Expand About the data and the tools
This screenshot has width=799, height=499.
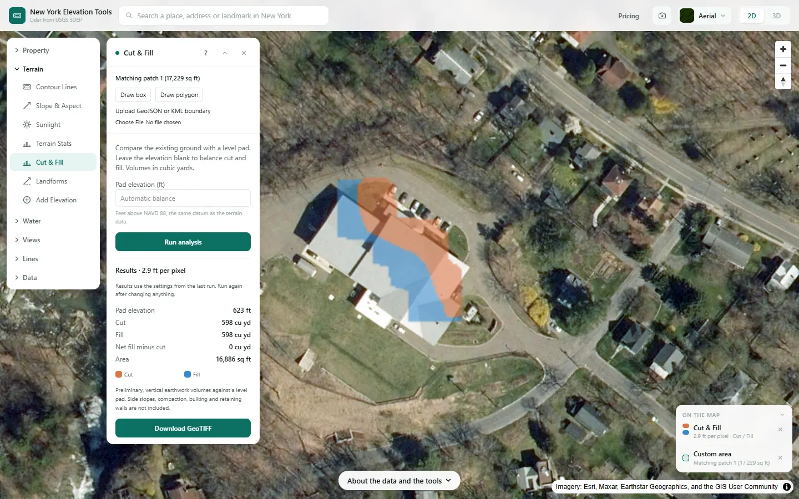(x=399, y=481)
